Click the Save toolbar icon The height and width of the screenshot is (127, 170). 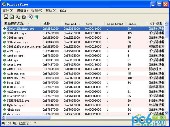coord(6,17)
